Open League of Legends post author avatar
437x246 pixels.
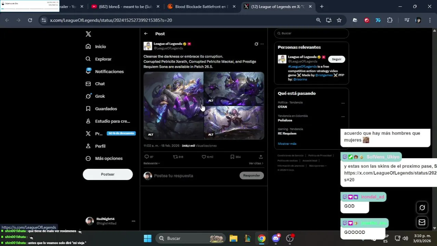(x=148, y=46)
